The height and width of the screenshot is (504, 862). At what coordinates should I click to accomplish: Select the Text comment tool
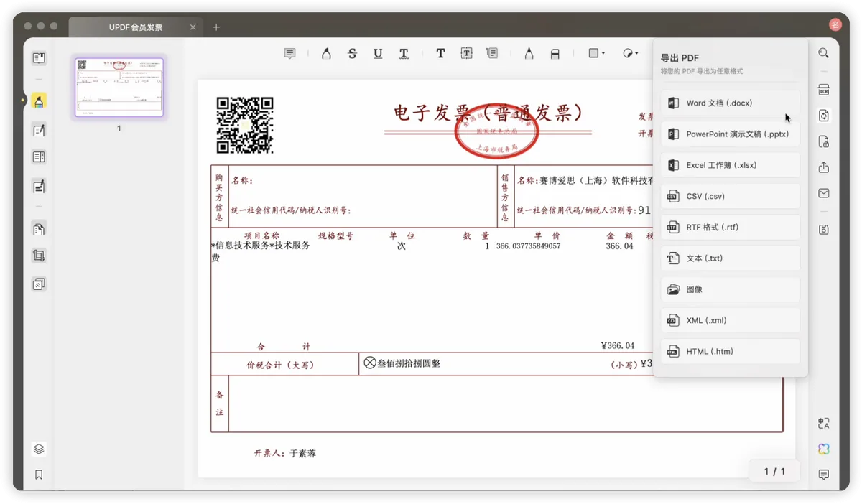coord(440,54)
